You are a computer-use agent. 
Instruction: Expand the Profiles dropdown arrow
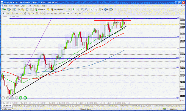click(x=11, y=9)
